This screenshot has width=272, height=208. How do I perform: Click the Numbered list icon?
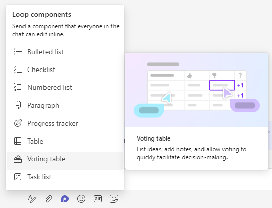(18, 87)
